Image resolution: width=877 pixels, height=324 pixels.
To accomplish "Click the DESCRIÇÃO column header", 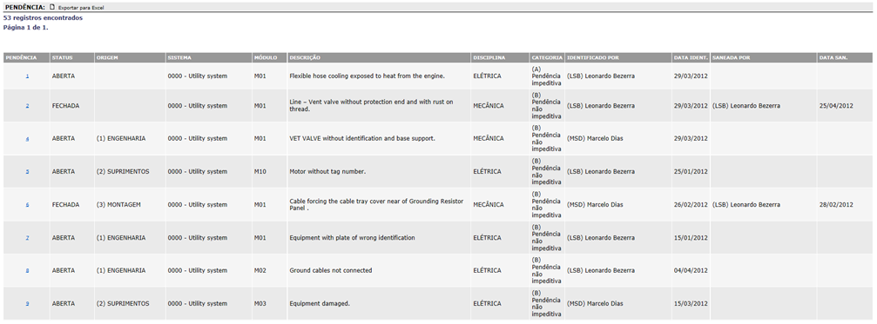I will [305, 57].
